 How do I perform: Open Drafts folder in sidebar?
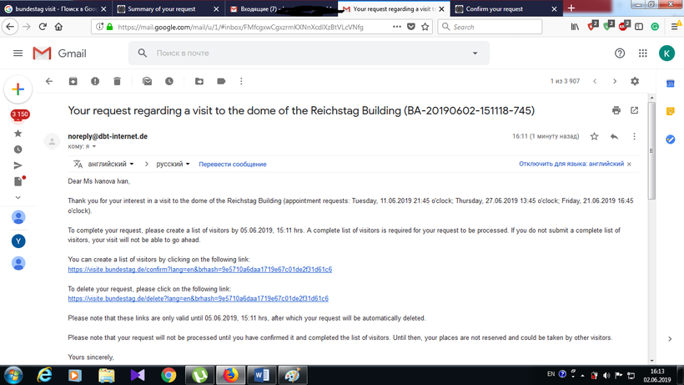pyautogui.click(x=18, y=181)
